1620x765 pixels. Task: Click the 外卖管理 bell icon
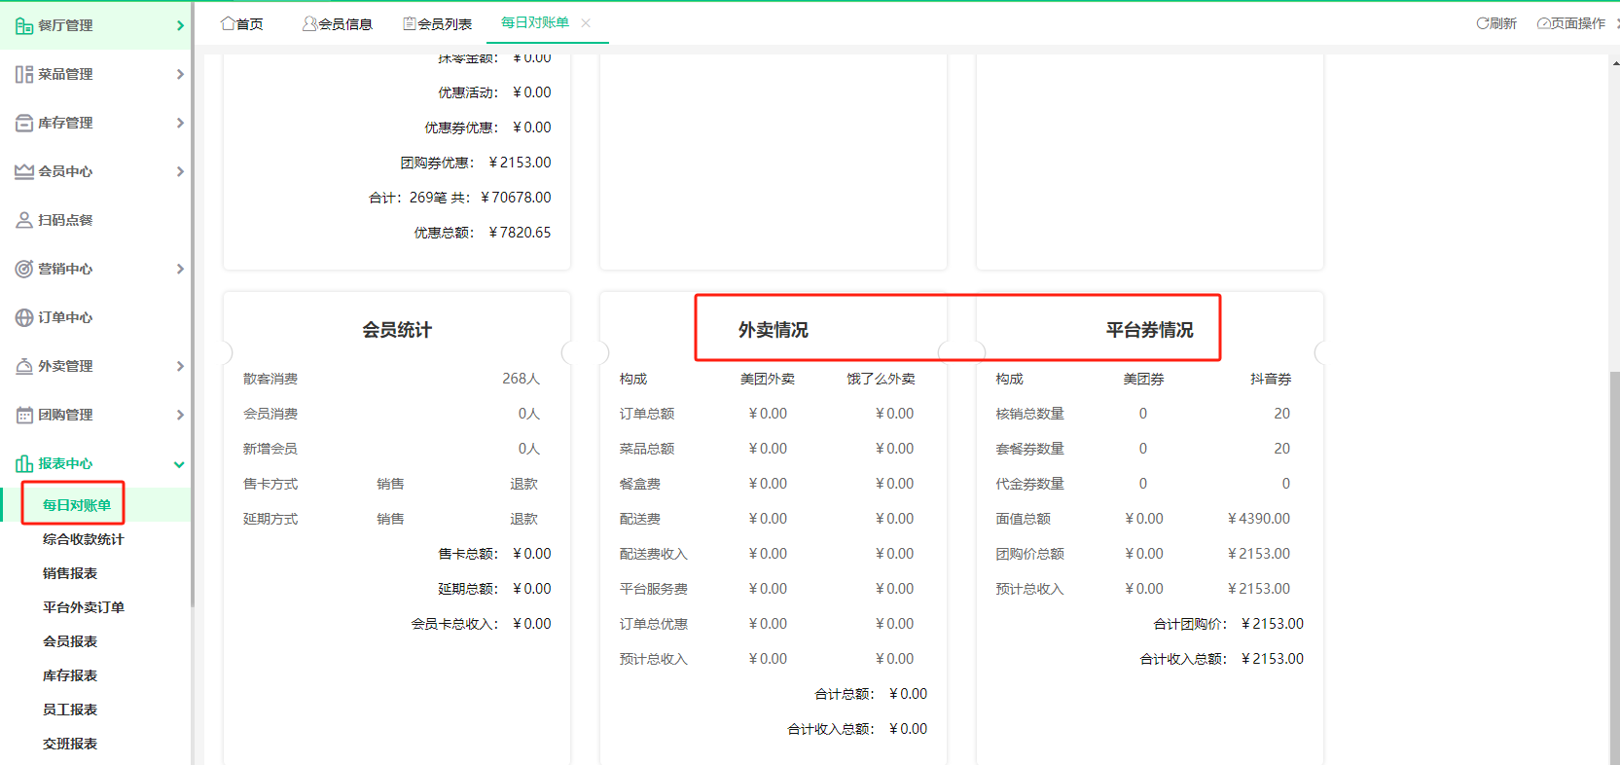(x=23, y=366)
